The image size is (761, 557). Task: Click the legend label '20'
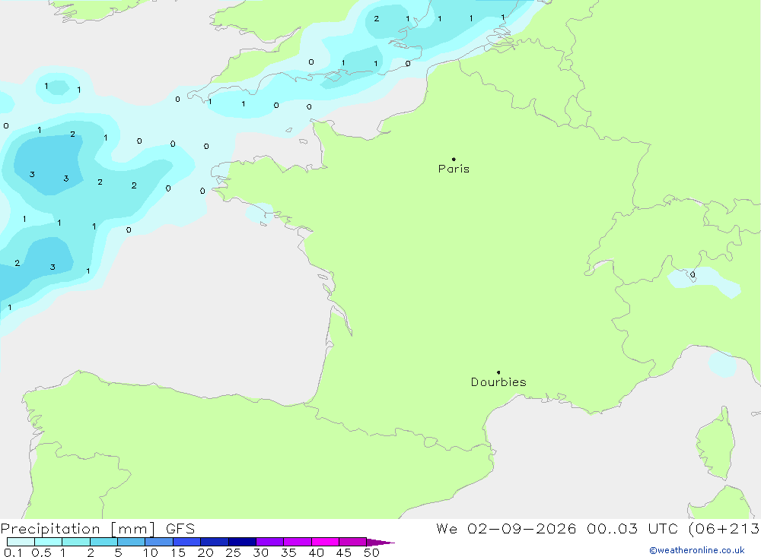(x=205, y=552)
